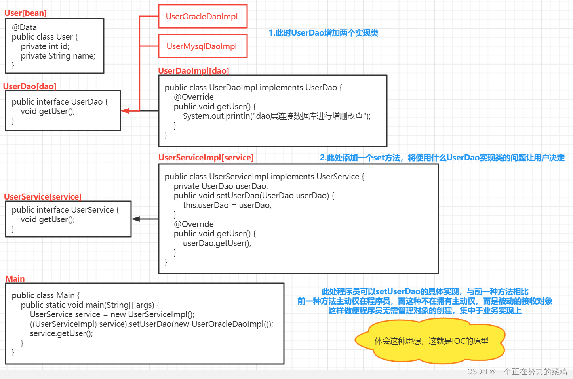Screen dimensions: 573x379
Task: Click 'userDao.getUser();' line
Action: [217, 243]
